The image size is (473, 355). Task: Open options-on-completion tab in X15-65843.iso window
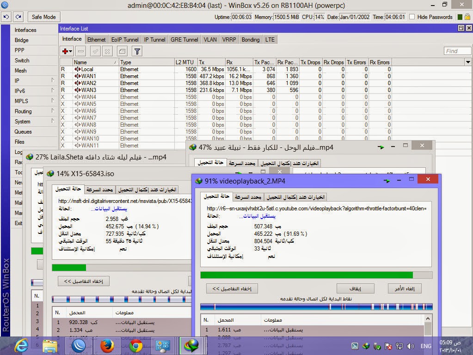(x=147, y=190)
